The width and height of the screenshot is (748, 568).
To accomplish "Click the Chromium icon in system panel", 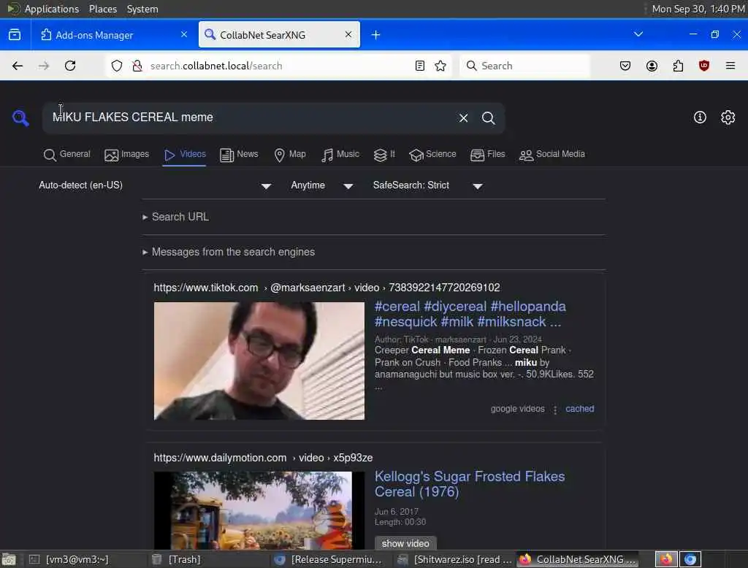I will click(x=690, y=559).
